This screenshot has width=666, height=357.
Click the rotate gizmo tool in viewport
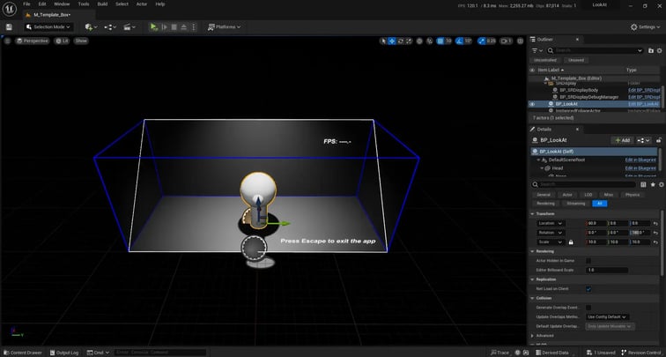403,41
